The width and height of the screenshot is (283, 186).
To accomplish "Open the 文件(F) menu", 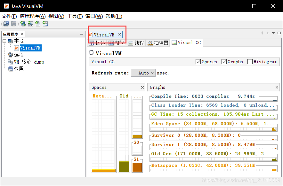I will [x=9, y=16].
